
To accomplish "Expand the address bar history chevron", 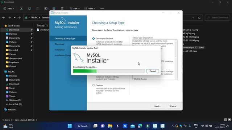I will pos(193,18).
